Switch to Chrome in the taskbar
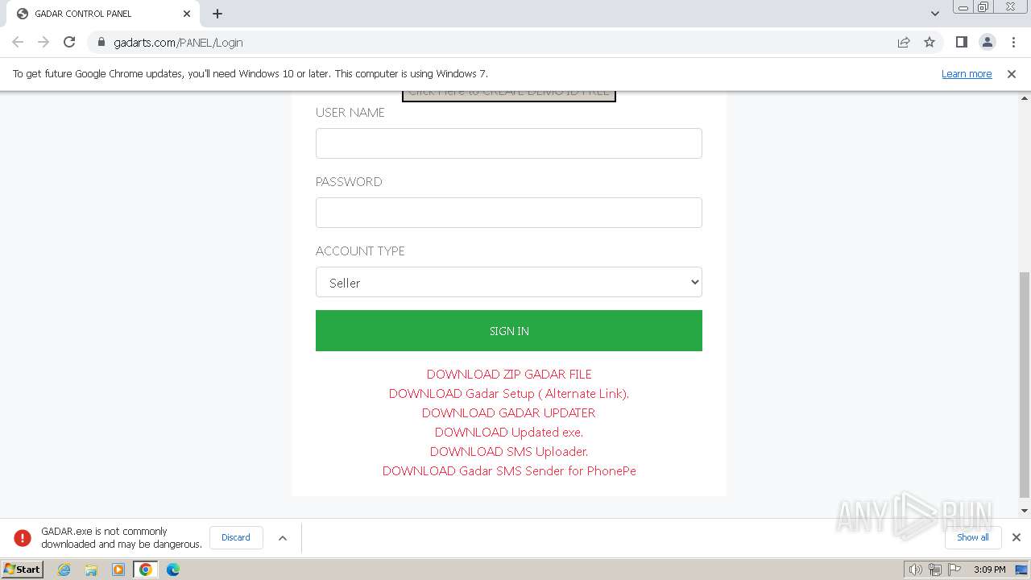 [x=145, y=569]
